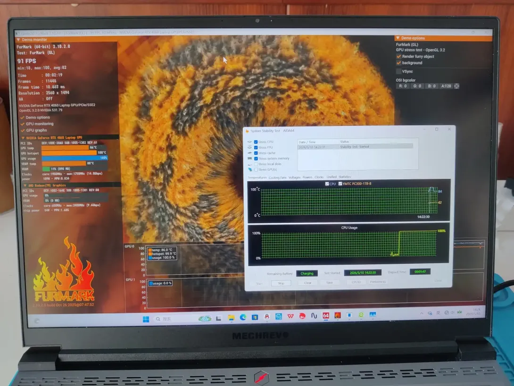Open the wave-shaped taskbar app icon

(314, 316)
